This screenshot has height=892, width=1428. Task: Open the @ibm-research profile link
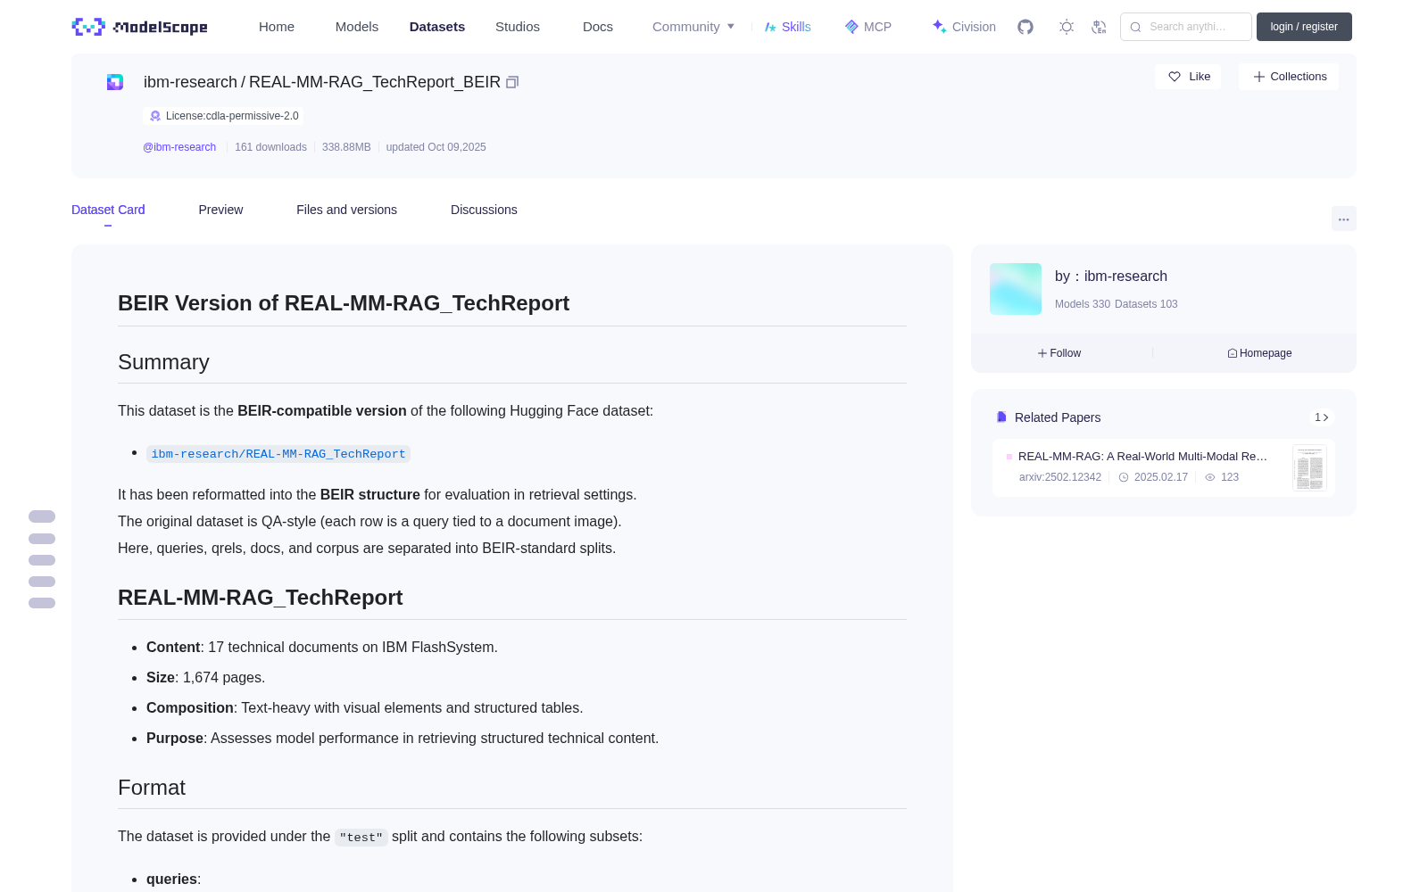(179, 147)
